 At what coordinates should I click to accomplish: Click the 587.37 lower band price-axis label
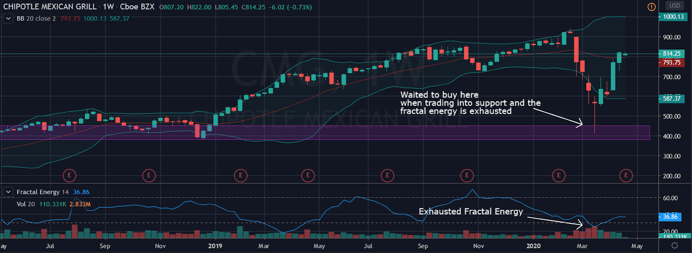click(671, 99)
